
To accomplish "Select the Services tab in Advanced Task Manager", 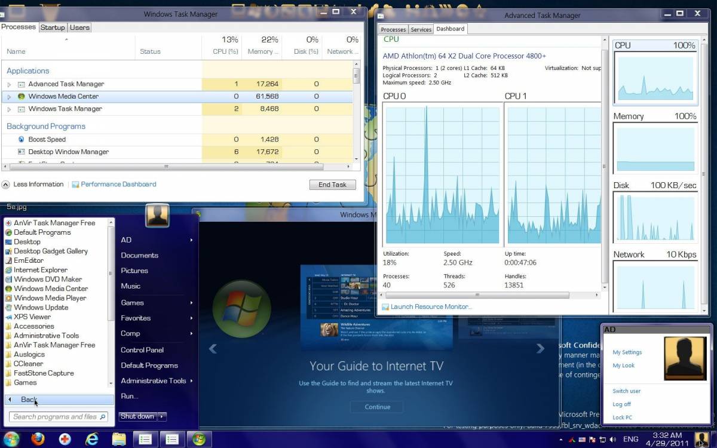I will (x=421, y=29).
